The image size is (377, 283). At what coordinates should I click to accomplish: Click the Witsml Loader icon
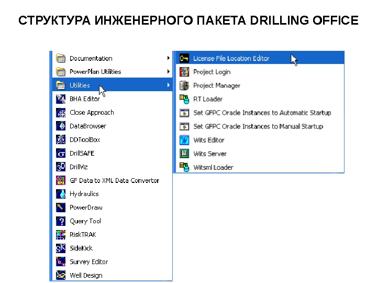click(184, 167)
